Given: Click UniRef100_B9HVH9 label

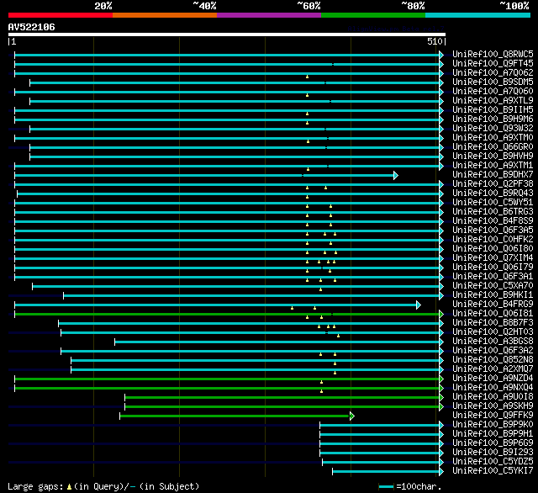Looking at the screenshot, I should point(493,156).
